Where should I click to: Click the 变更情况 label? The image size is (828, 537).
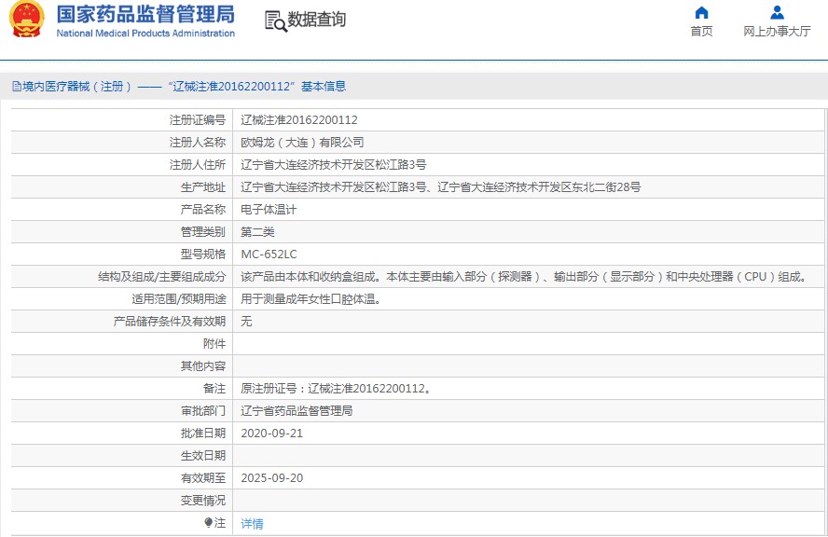(x=202, y=501)
